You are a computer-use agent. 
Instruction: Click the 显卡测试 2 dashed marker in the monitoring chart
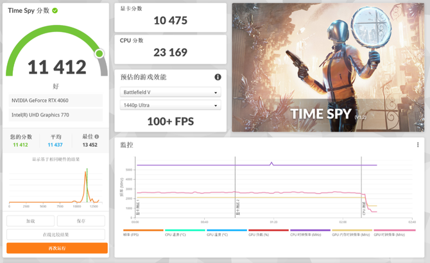point(235,187)
